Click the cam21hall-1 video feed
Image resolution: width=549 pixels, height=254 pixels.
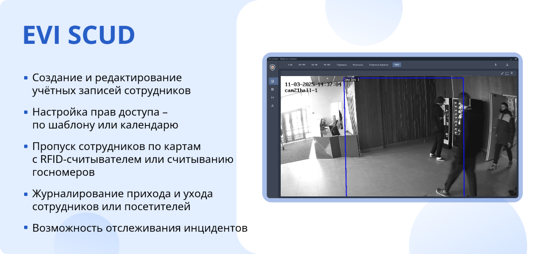(x=399, y=138)
